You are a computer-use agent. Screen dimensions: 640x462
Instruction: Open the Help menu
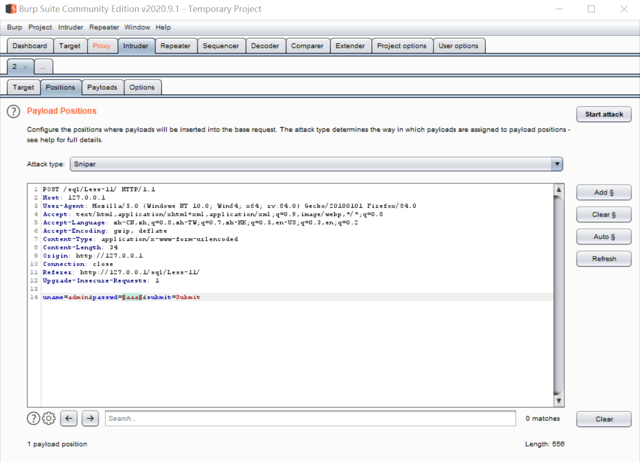[x=163, y=27]
